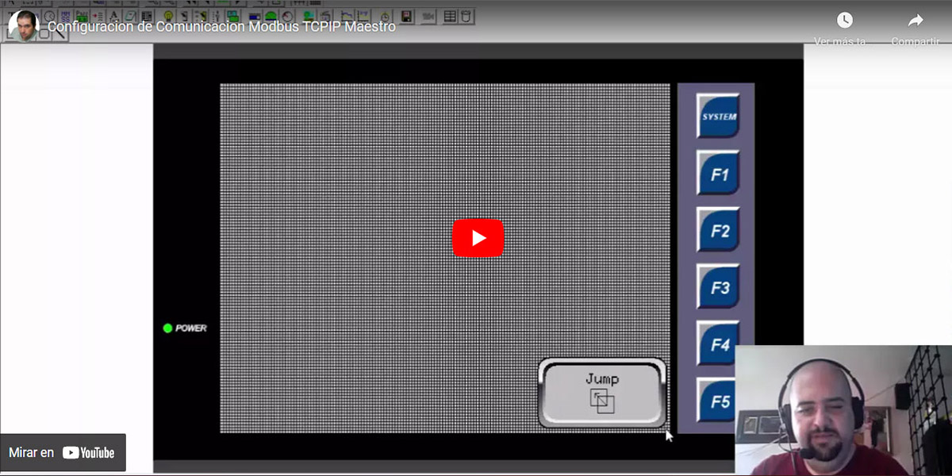Click the video camera icon in toolbar

[x=428, y=16]
